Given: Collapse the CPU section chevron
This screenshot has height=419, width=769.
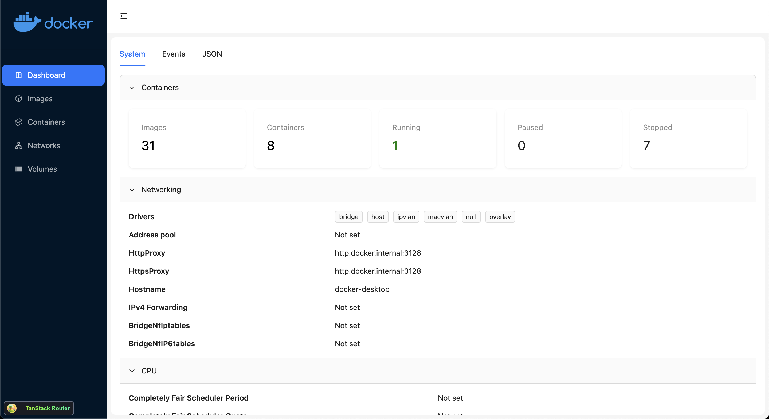Looking at the screenshot, I should point(132,371).
